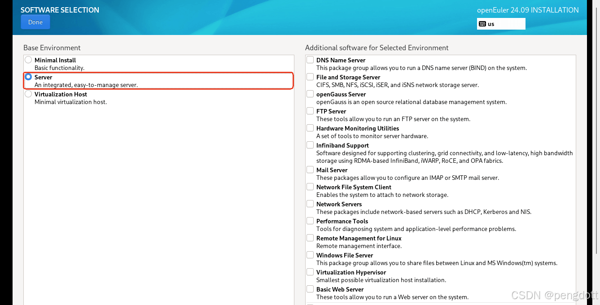Click 'Smallest possible virtualization host installation.' text
The height and width of the screenshot is (305, 600).
[381, 280]
